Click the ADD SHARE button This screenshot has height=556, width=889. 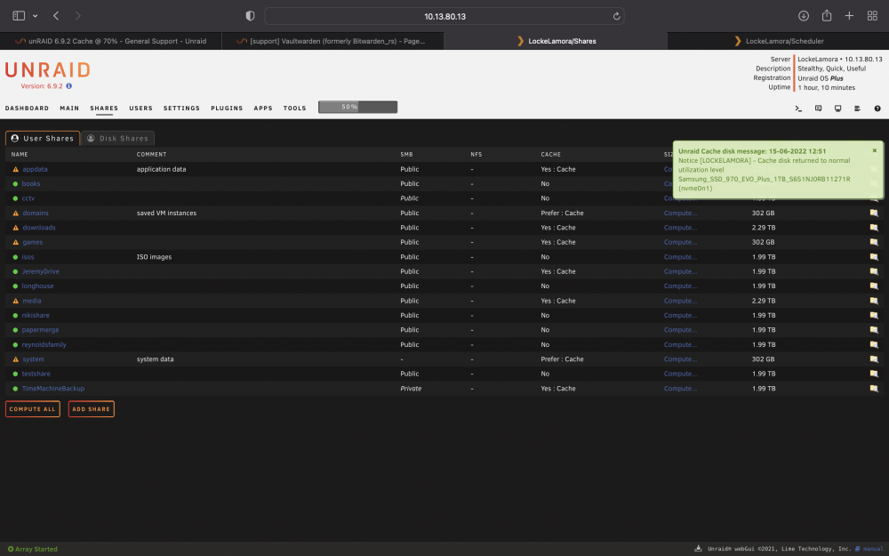pyautogui.click(x=92, y=409)
